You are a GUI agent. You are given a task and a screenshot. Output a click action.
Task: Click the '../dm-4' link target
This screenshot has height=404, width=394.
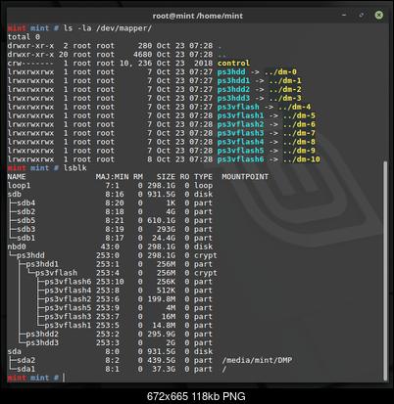point(294,107)
